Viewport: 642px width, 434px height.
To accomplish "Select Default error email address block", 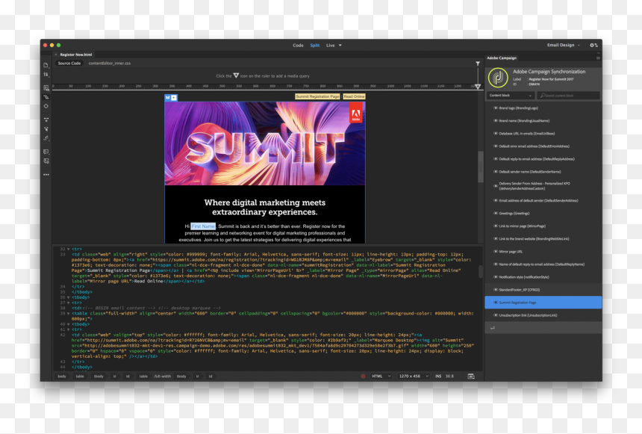I will pos(543,146).
